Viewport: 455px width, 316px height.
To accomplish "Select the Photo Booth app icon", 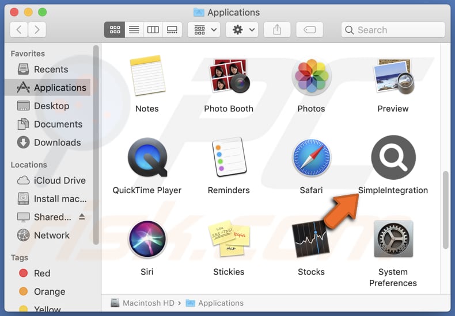I will pyautogui.click(x=229, y=76).
